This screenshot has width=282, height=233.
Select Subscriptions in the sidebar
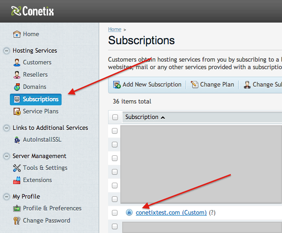36,99
